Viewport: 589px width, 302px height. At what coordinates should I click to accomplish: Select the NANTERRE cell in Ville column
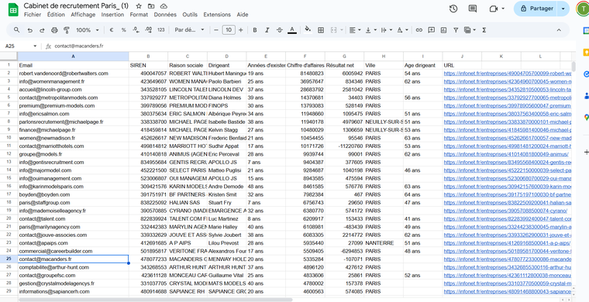[x=384, y=243]
